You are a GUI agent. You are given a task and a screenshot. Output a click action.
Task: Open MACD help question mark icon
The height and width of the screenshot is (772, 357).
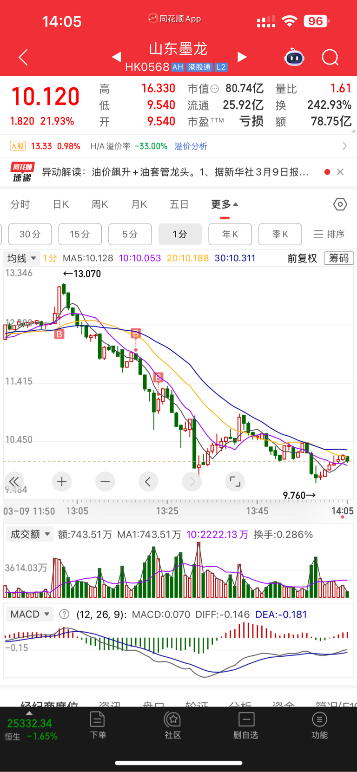pyautogui.click(x=65, y=614)
